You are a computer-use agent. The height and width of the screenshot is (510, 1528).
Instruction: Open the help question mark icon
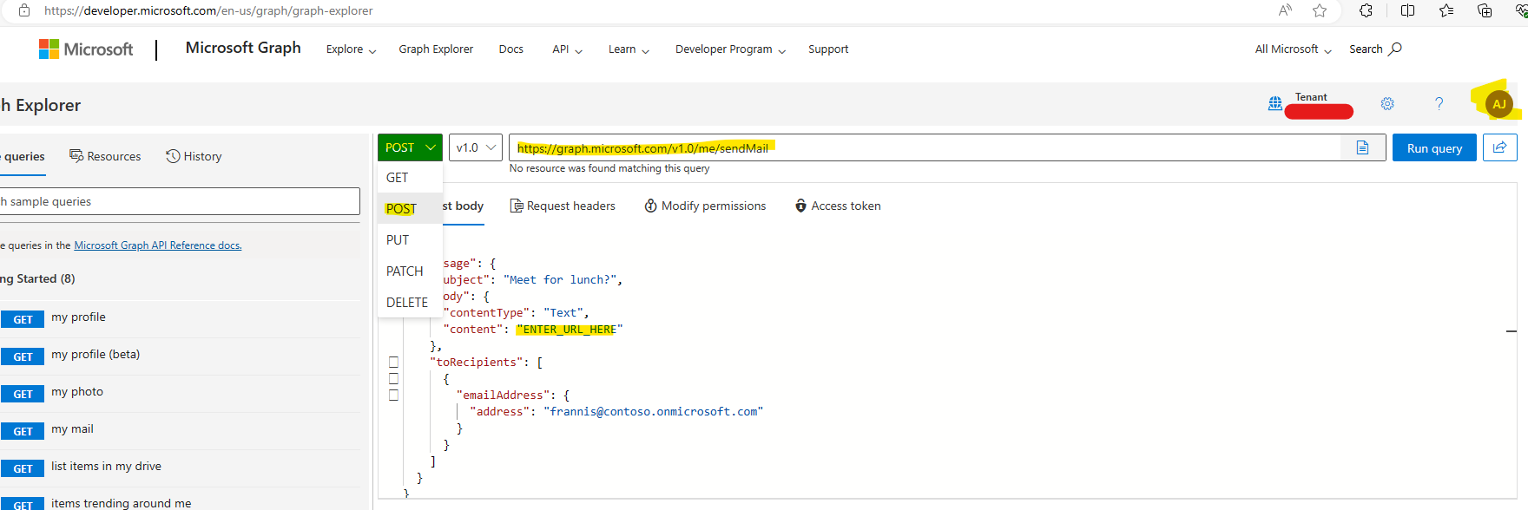point(1439,104)
